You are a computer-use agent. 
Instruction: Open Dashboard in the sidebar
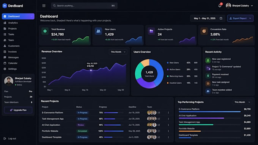[18, 16]
